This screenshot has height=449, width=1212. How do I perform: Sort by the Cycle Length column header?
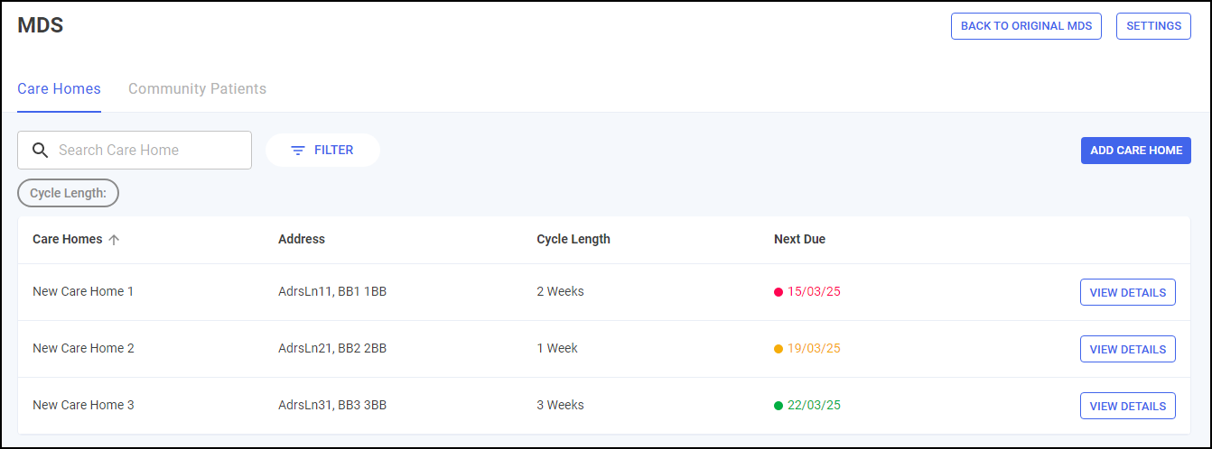point(573,240)
